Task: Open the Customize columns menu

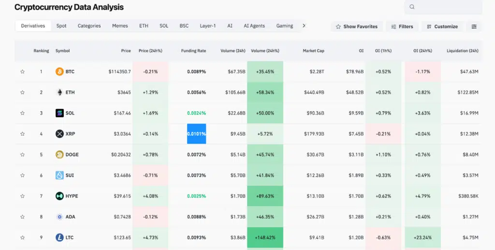Action: pos(442,26)
